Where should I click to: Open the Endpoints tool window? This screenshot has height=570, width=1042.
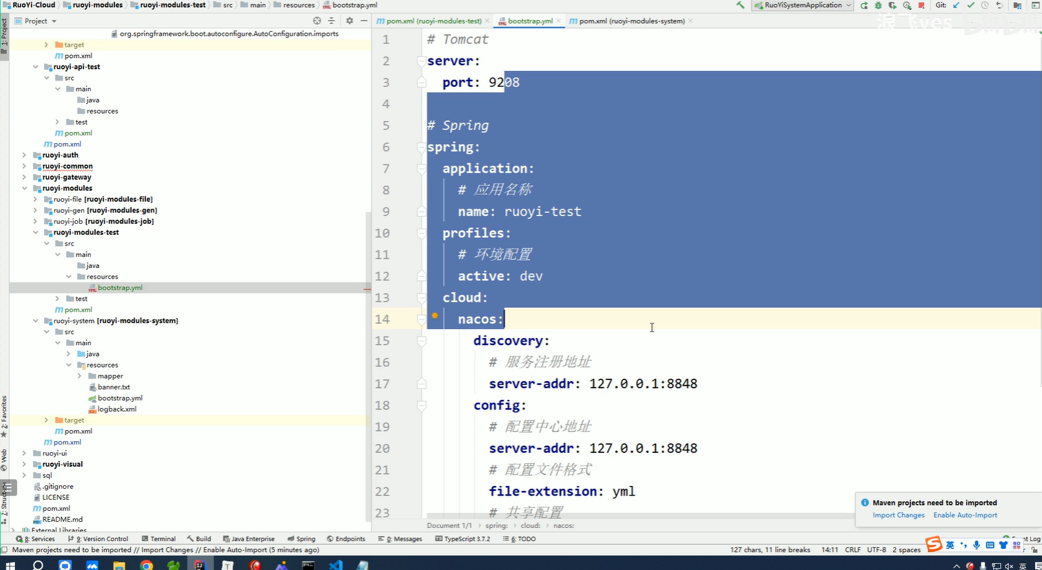(x=346, y=539)
